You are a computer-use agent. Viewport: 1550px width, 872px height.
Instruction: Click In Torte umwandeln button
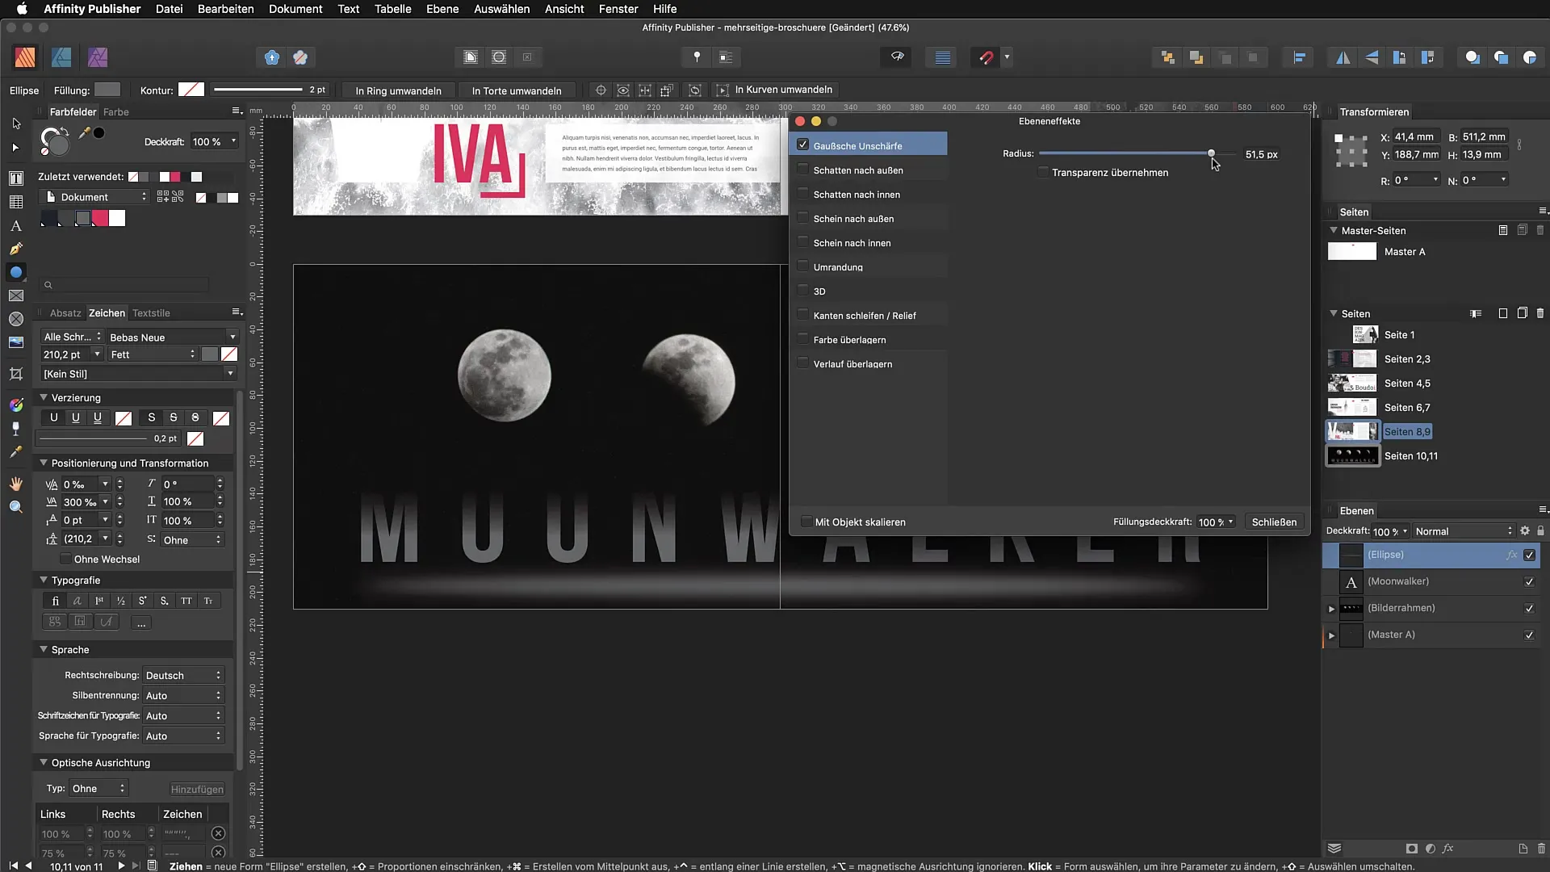point(517,90)
